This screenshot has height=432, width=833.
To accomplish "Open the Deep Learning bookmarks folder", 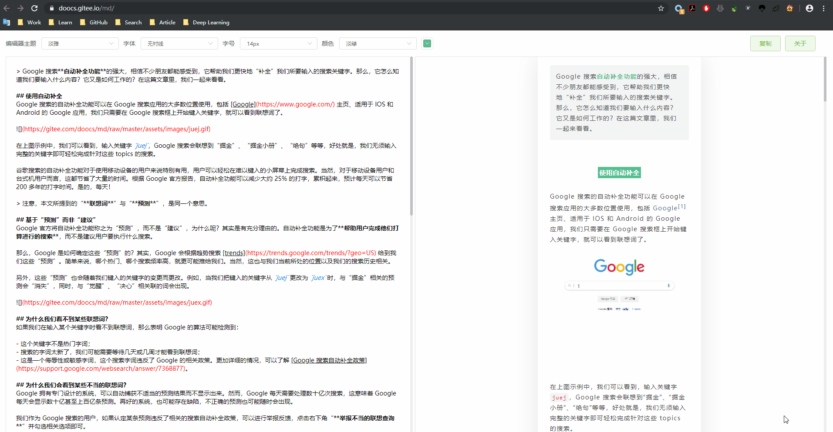I will 206,22.
